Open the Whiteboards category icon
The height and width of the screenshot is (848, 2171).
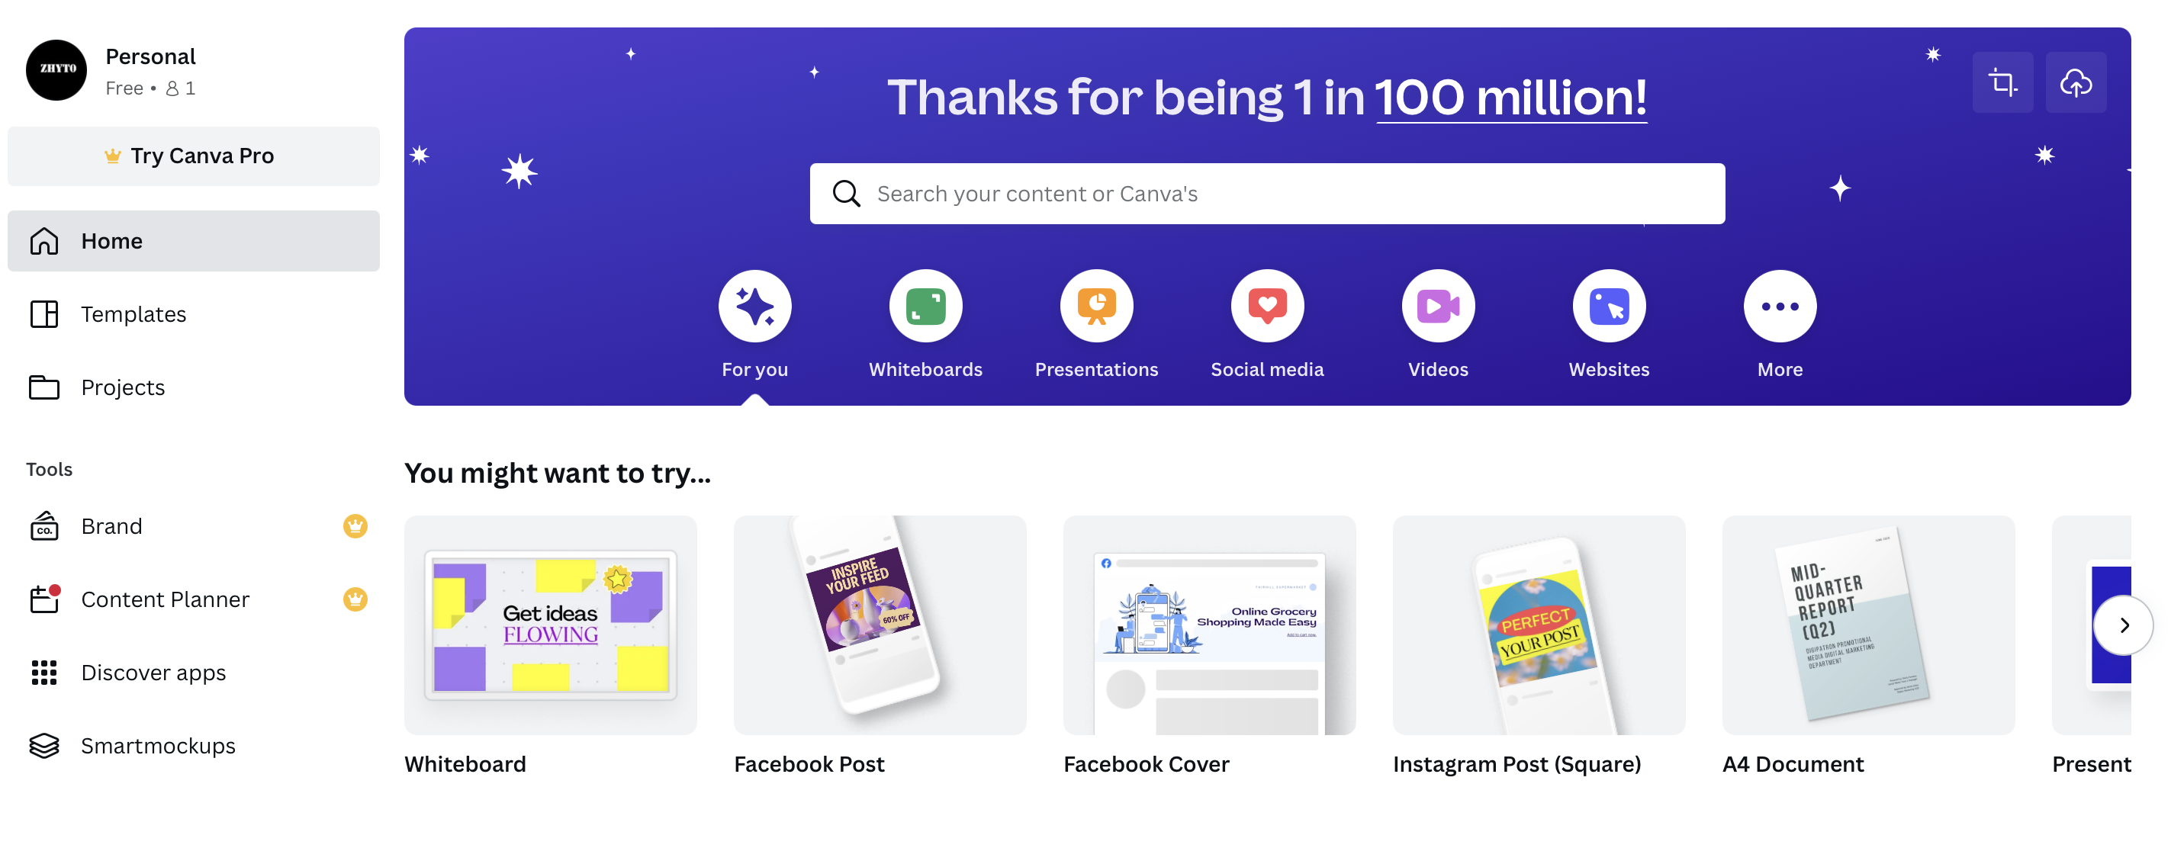tap(925, 307)
